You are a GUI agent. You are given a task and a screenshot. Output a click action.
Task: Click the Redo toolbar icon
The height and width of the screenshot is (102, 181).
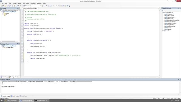click(x=20, y=6)
